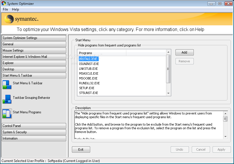Collapse the Start Menu & Taskbar category bar
This screenshot has height=164, width=234.
(x=34, y=75)
